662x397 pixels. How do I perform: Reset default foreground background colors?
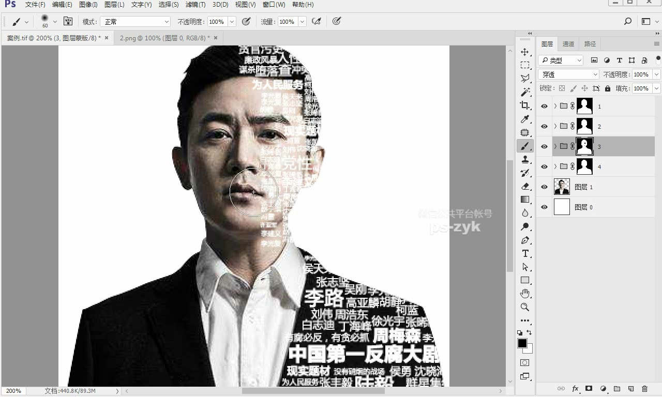click(x=520, y=333)
